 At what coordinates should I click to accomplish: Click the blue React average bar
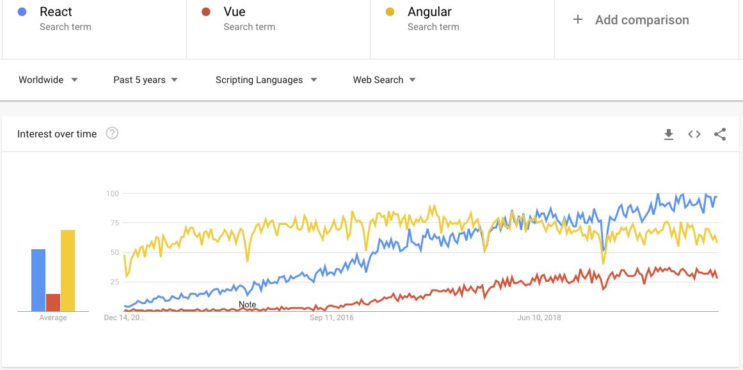click(38, 280)
